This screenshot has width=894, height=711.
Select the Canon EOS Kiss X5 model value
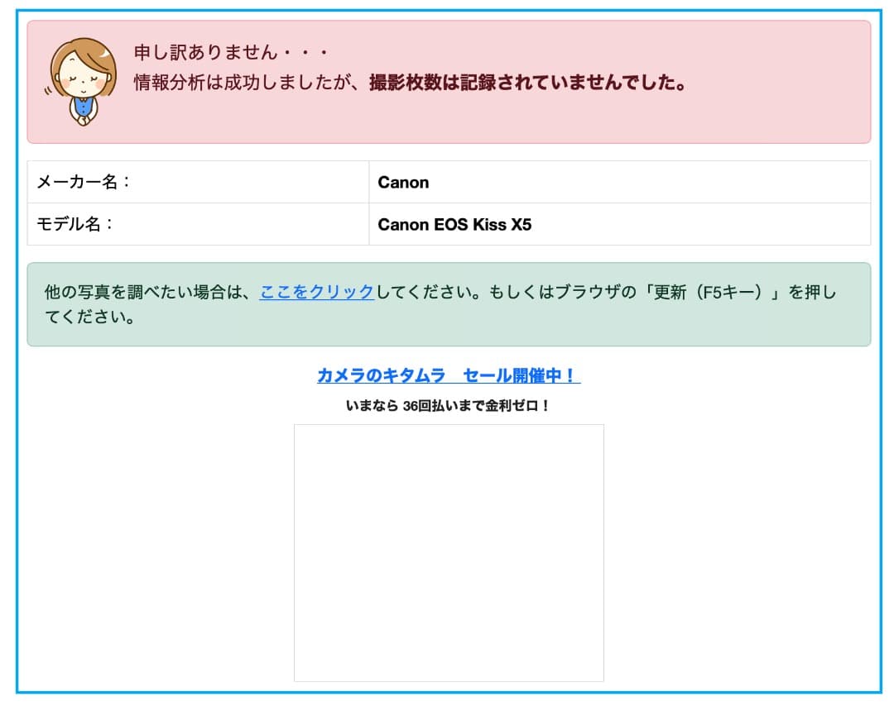[x=454, y=225]
